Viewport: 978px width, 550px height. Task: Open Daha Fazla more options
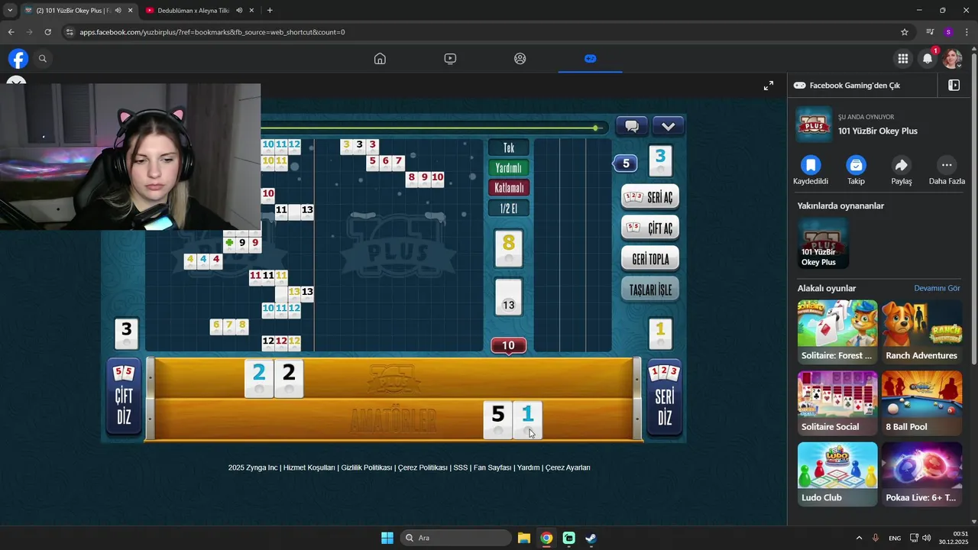tap(947, 165)
